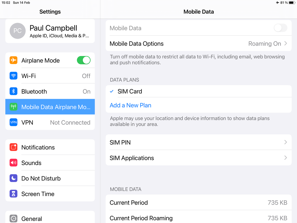297x223 pixels.
Task: Tap the Bluetooth icon in sidebar
Action: pos(13,91)
